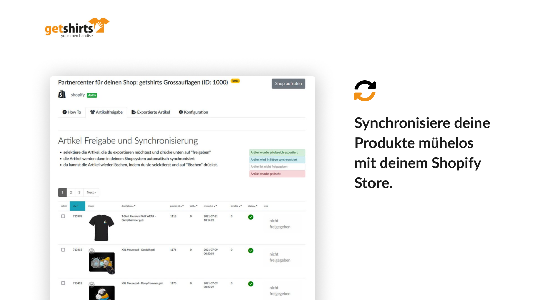The height and width of the screenshot is (300, 535).
Task: Click the red 'Artikel wurde gelöscht' legend
Action: (x=277, y=174)
